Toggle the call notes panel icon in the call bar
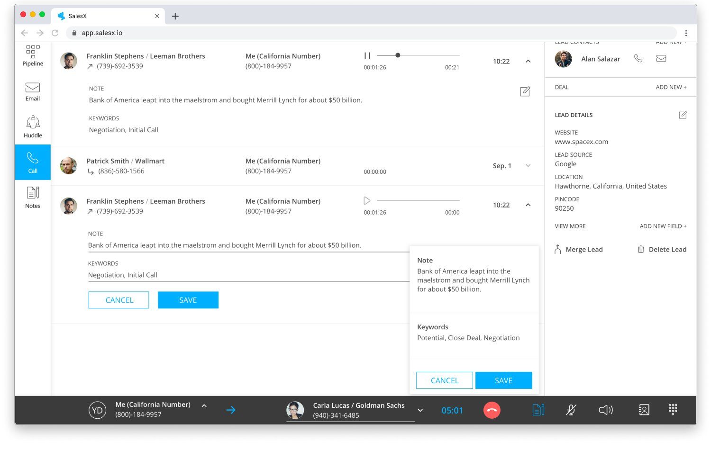This screenshot has width=711, height=450. (538, 410)
